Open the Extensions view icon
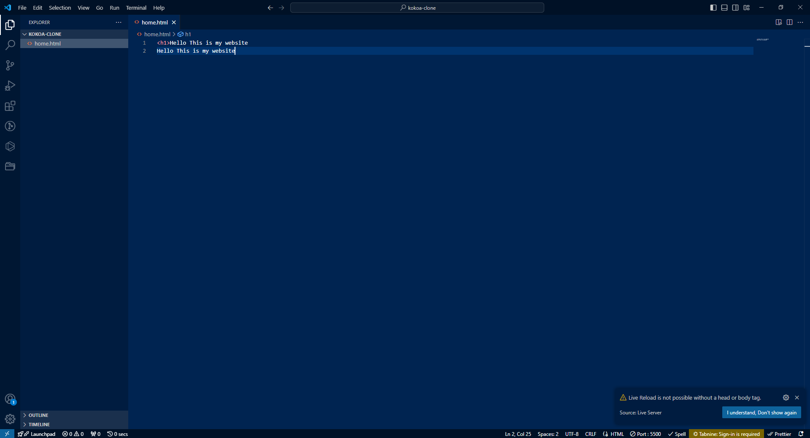810x438 pixels. point(10,106)
